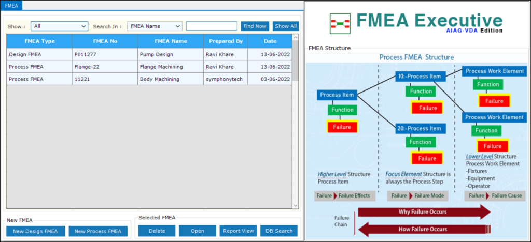Select the Flange-22 cell

tap(105, 67)
